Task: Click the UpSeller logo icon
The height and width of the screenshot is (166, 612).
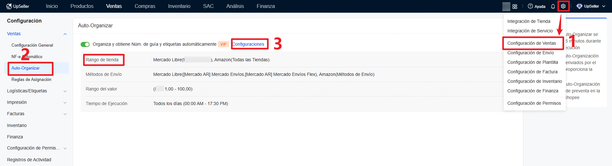Action: (x=9, y=6)
